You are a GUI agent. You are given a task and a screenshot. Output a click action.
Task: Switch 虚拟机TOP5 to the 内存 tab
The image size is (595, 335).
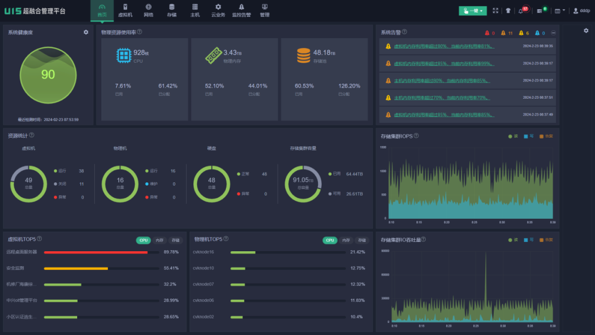coord(160,240)
